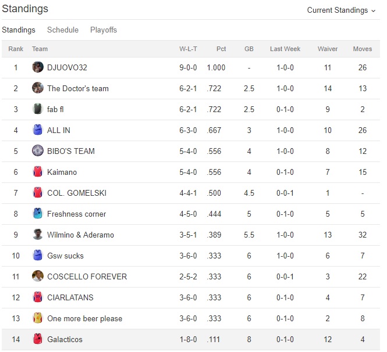Open the Gsw sucks team link
Viewport: 387px width, 352px height.
coord(65,256)
